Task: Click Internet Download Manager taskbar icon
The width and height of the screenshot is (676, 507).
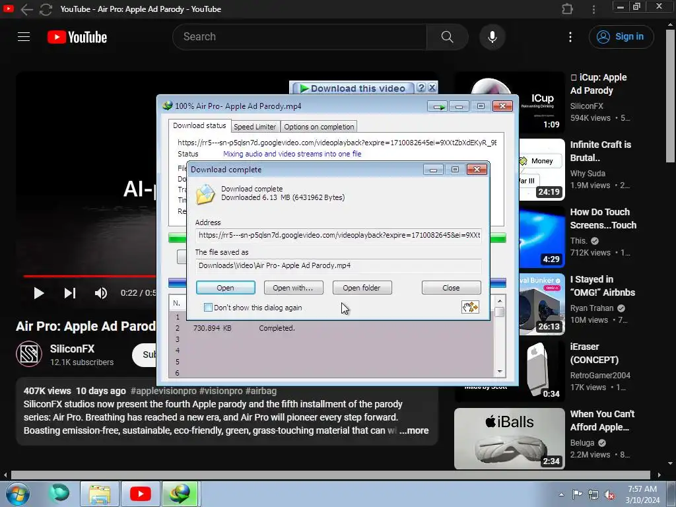Action: 180,494
